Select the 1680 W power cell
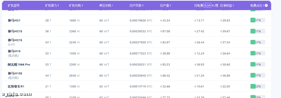The width and height of the screenshot is (281, 98). (75, 21)
